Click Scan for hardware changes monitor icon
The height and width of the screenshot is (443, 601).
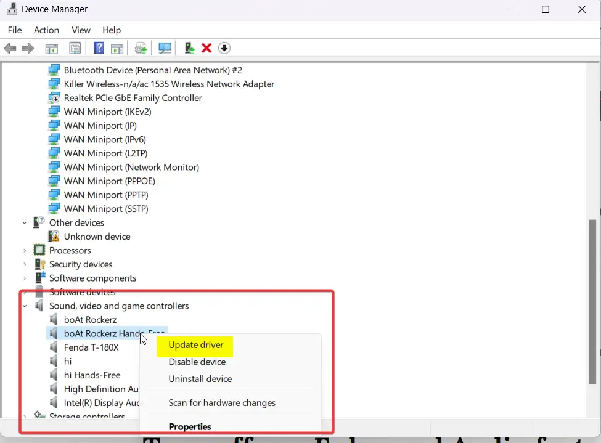pyautogui.click(x=165, y=48)
